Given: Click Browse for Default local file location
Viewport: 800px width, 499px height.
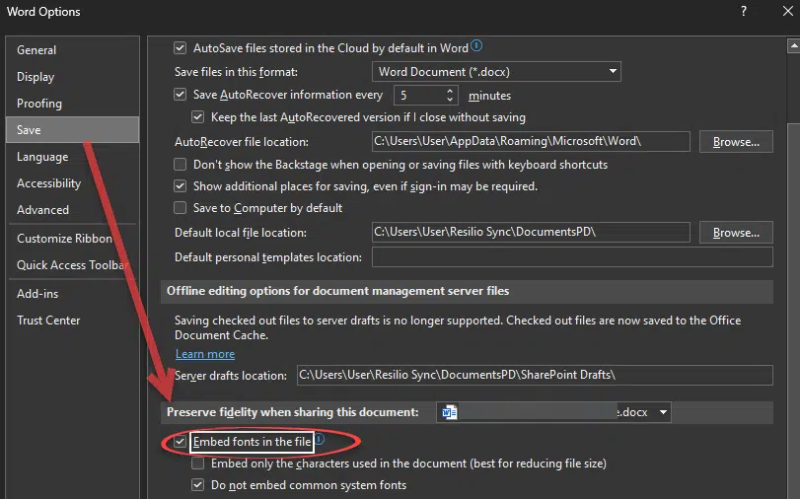Looking at the screenshot, I should click(736, 232).
